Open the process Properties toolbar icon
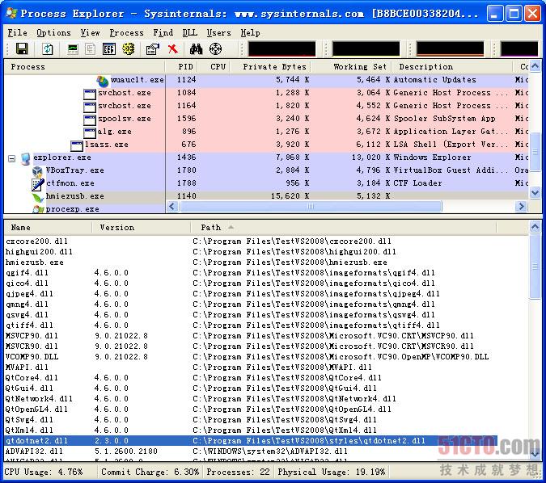Screen dimensions: 546x483 pos(153,49)
